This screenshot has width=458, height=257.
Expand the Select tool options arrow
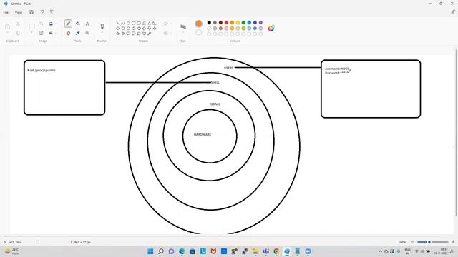31,32
